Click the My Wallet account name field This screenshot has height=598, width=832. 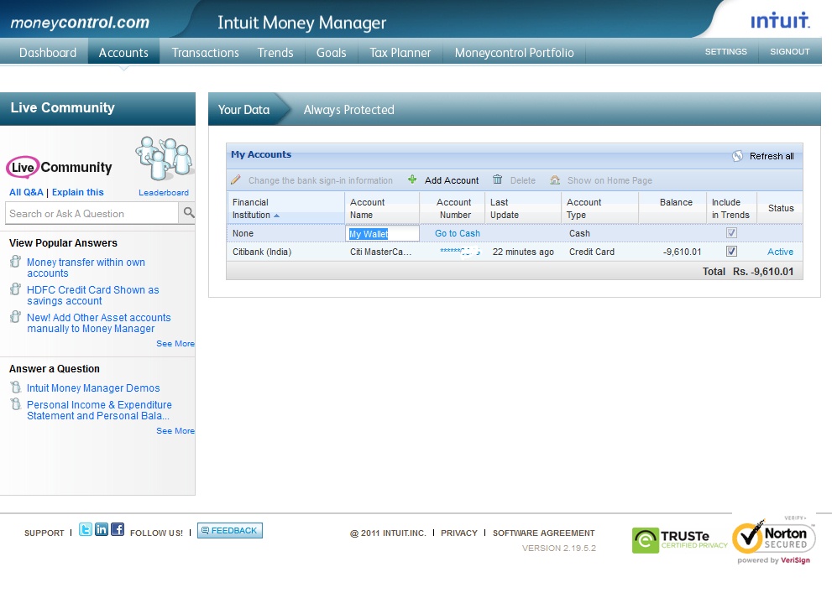click(x=382, y=233)
